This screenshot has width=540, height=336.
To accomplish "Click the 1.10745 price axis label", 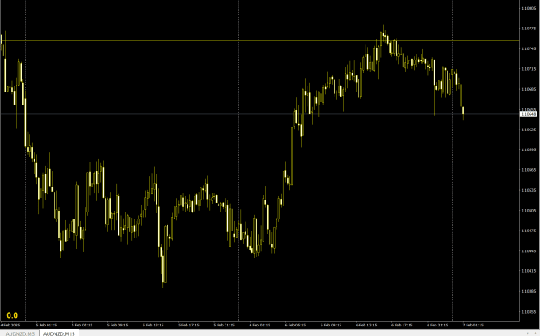I will [528, 48].
